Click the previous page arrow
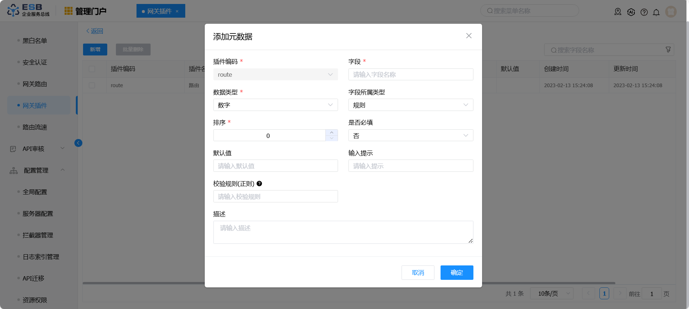 click(588, 294)
